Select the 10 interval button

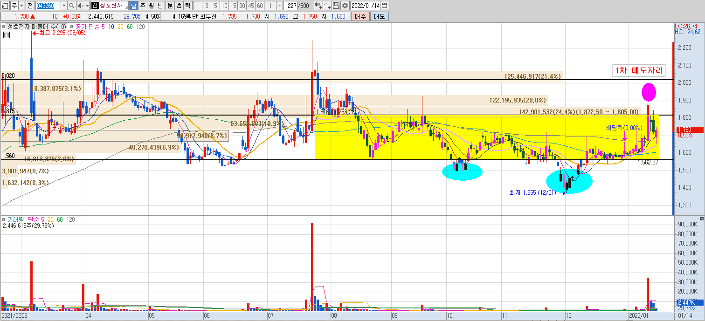point(224,6)
